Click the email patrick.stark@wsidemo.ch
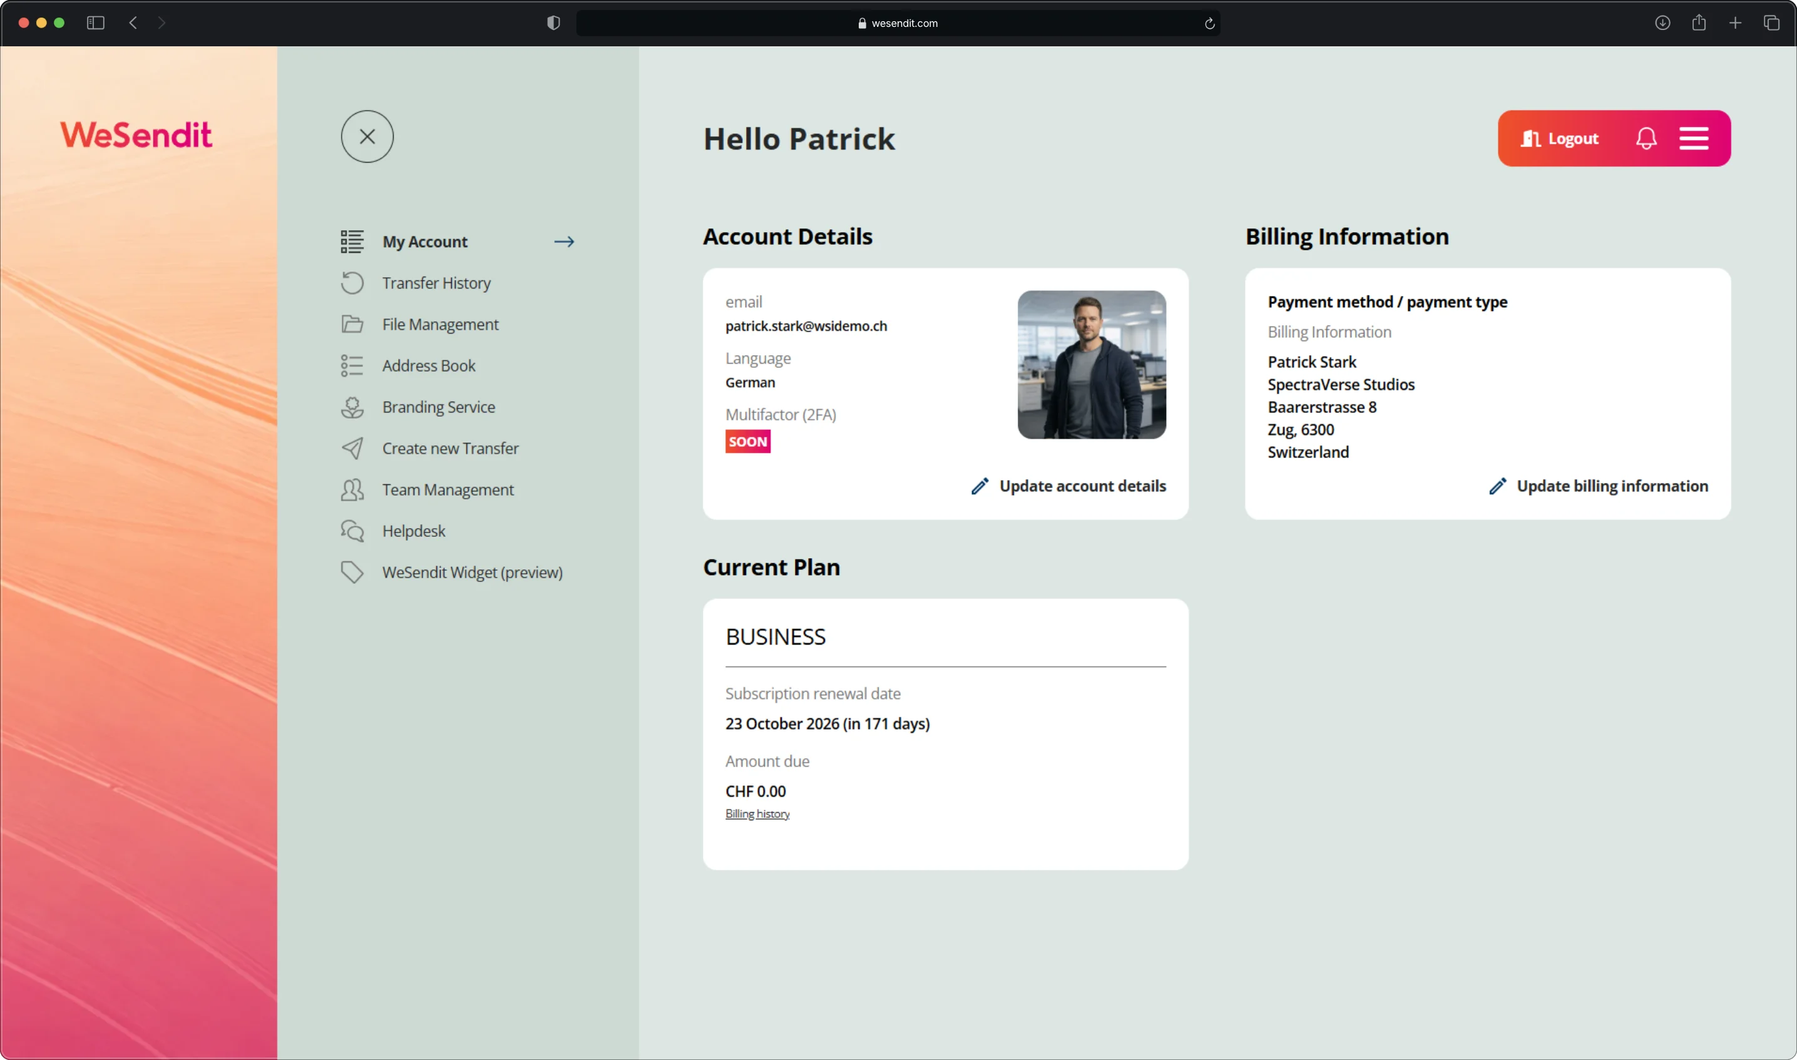The width and height of the screenshot is (1797, 1060). click(806, 327)
